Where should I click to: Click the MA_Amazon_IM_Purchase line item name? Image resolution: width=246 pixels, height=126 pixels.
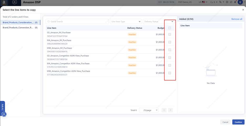pyautogui.click(x=59, y=40)
